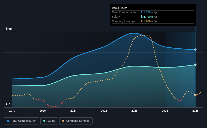Click the teal dot in Salary legend
207x128 pixels.
tap(44, 121)
